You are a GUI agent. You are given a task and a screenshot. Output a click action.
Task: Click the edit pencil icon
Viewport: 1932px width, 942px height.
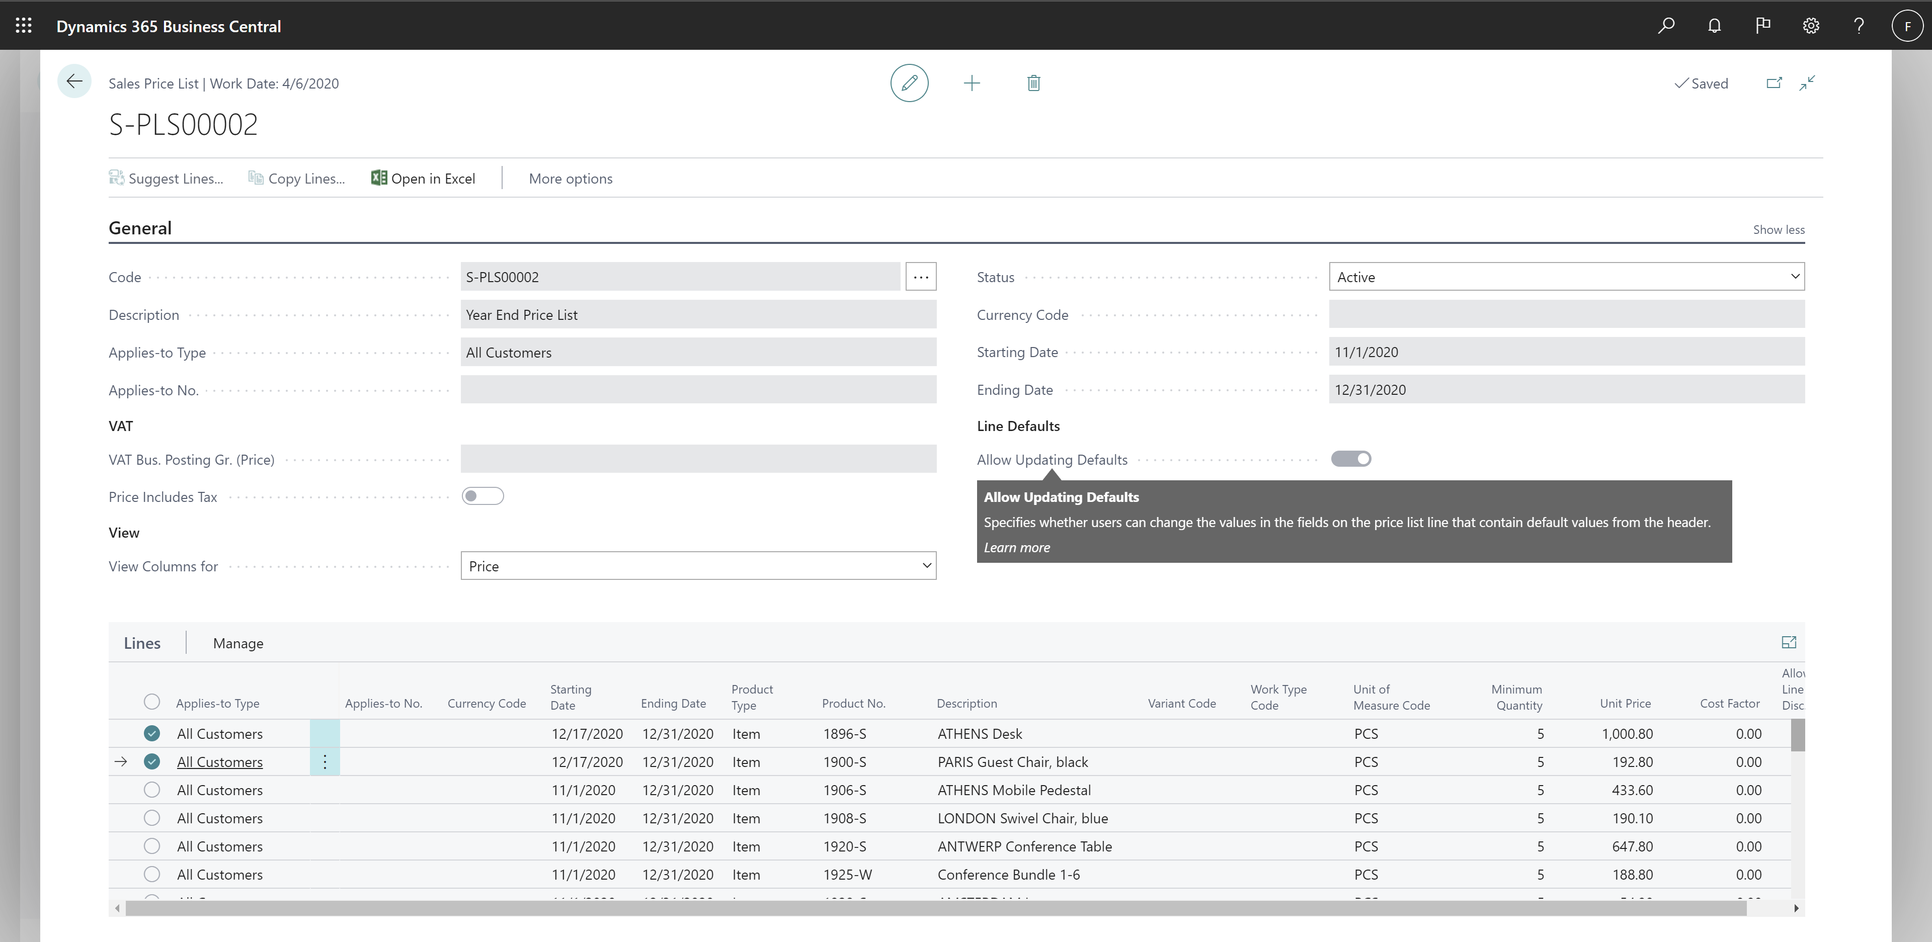[911, 82]
